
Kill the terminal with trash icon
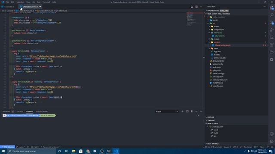tap(192, 111)
